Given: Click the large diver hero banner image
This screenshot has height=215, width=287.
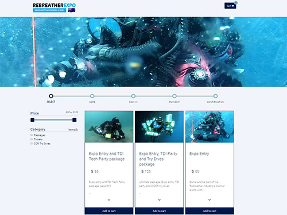Looking at the screenshot, I should coord(143,52).
